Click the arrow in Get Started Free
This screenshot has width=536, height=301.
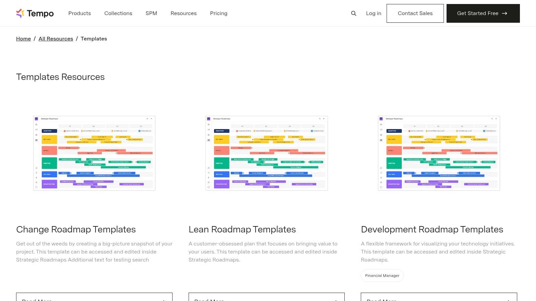[x=505, y=13]
